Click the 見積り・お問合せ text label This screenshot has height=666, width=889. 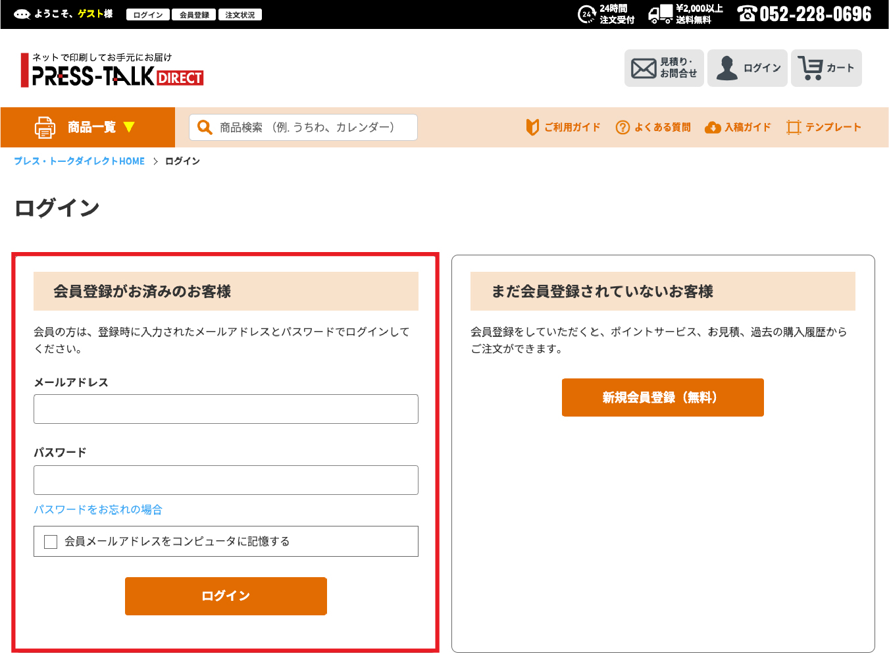pos(678,68)
